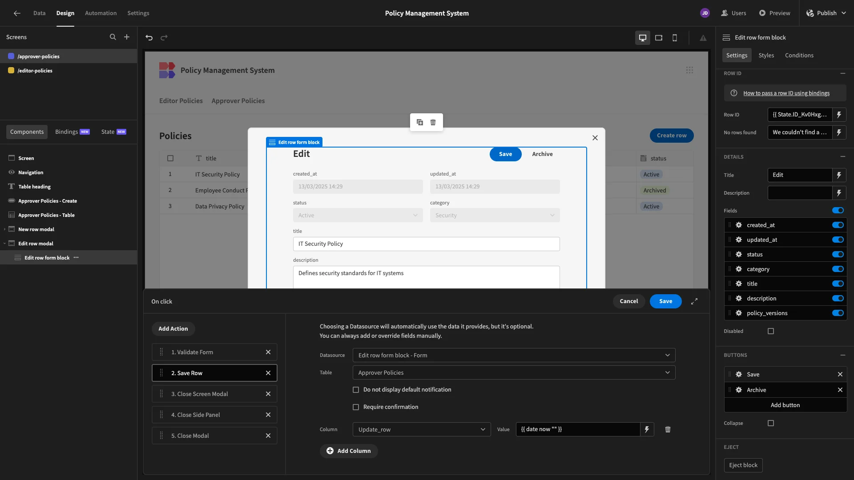The width and height of the screenshot is (854, 480).
Task: Search screens with magnifier icon
Action: 113,37
